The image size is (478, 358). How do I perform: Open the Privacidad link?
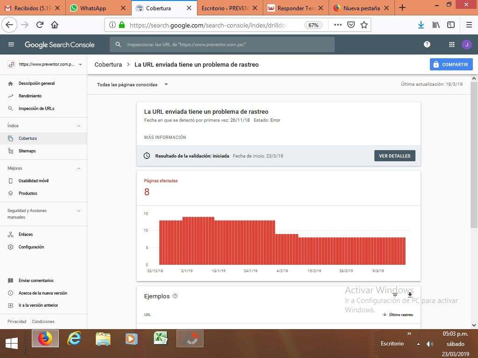pos(17,322)
